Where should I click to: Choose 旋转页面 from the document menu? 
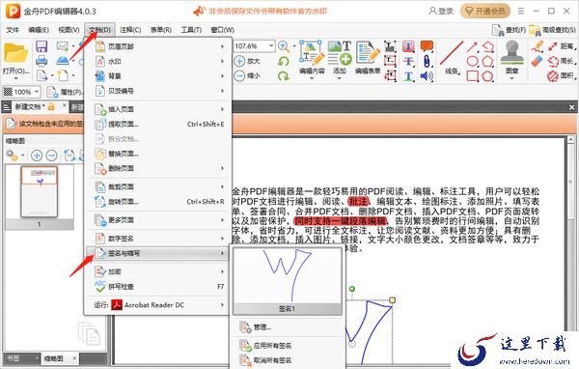coord(159,202)
